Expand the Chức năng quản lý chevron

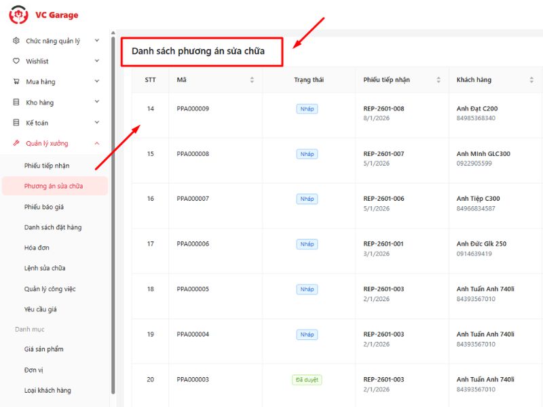click(97, 41)
